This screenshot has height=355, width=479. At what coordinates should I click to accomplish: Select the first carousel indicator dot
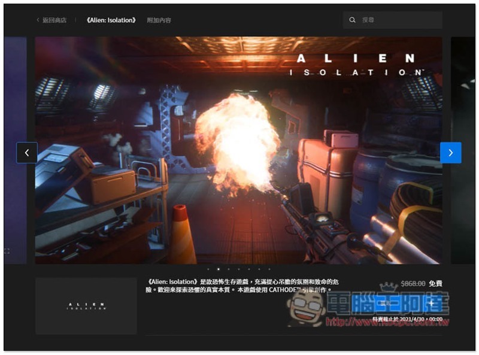pyautogui.click(x=208, y=269)
